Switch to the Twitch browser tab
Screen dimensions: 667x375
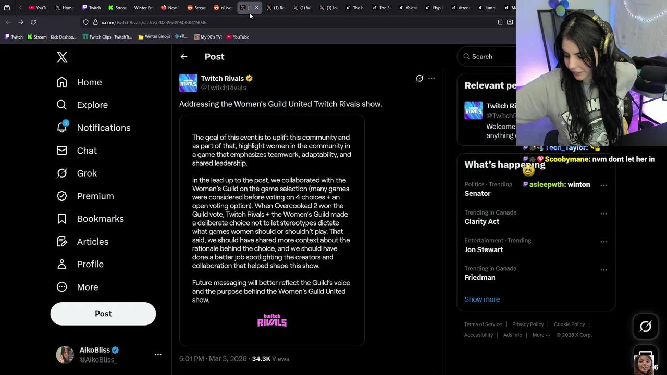point(91,8)
